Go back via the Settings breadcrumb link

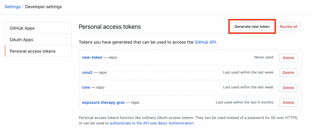point(12,7)
